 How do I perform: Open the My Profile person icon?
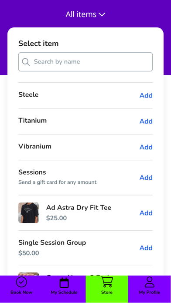(150, 282)
